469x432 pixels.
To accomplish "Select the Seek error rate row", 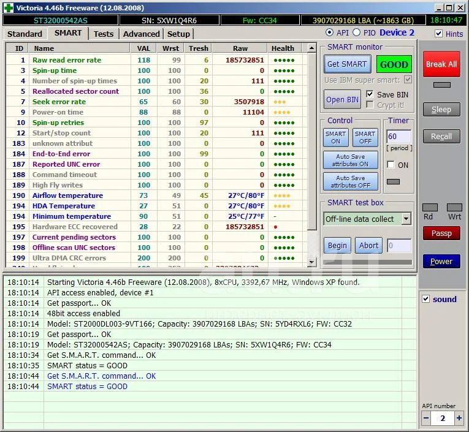I will click(157, 102).
